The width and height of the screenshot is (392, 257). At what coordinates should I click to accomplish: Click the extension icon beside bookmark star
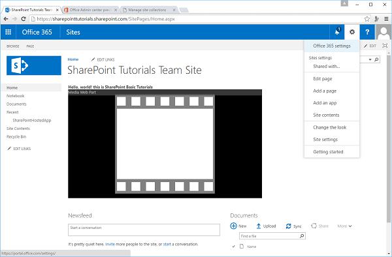pyautogui.click(x=376, y=19)
